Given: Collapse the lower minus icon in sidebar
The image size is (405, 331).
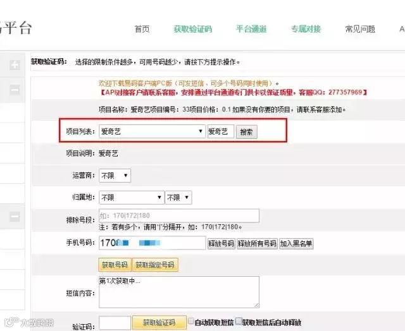Looking at the screenshot, I should (15, 216).
